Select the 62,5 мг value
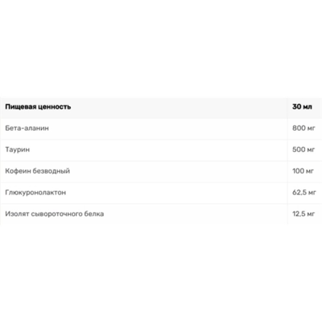The width and height of the screenshot is (322, 322). coord(304,192)
